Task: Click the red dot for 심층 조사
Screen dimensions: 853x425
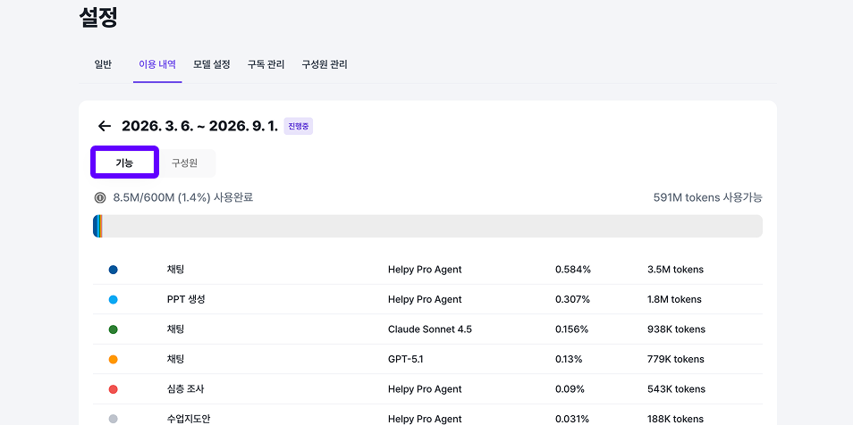Action: [114, 389]
